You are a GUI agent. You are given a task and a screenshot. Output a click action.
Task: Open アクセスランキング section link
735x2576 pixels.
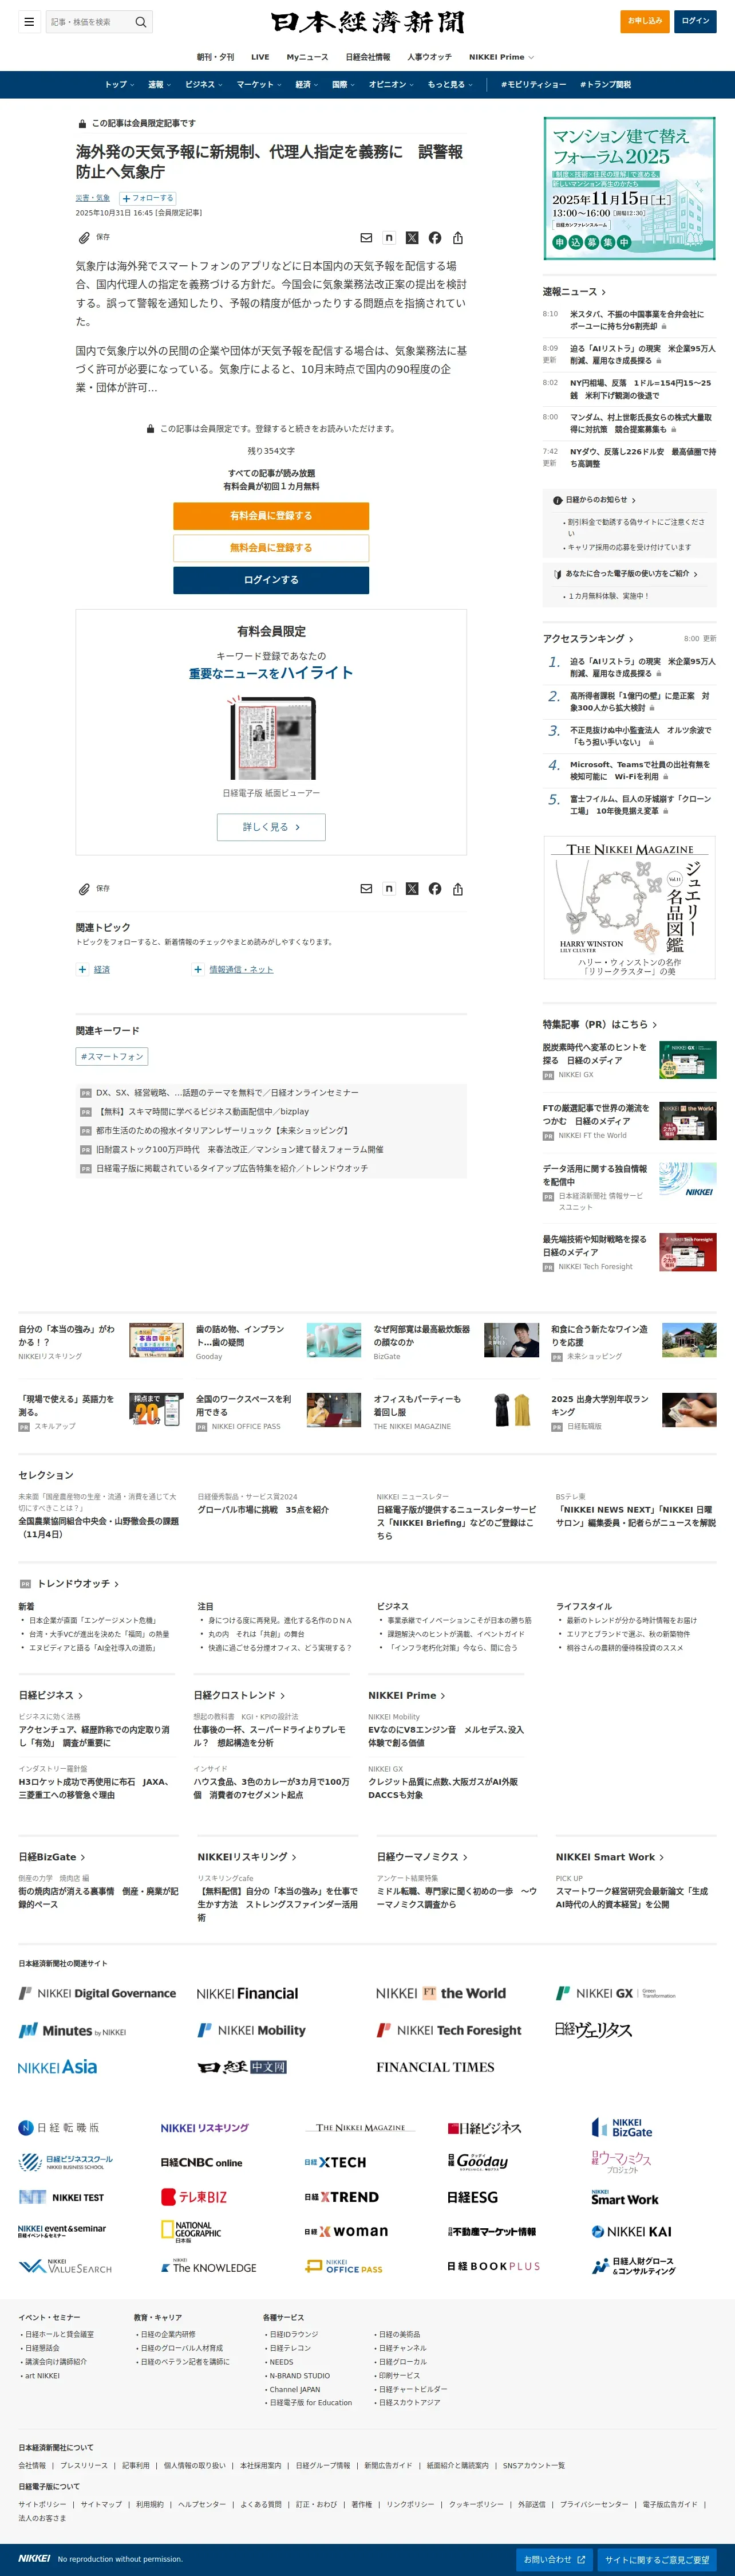tap(587, 639)
